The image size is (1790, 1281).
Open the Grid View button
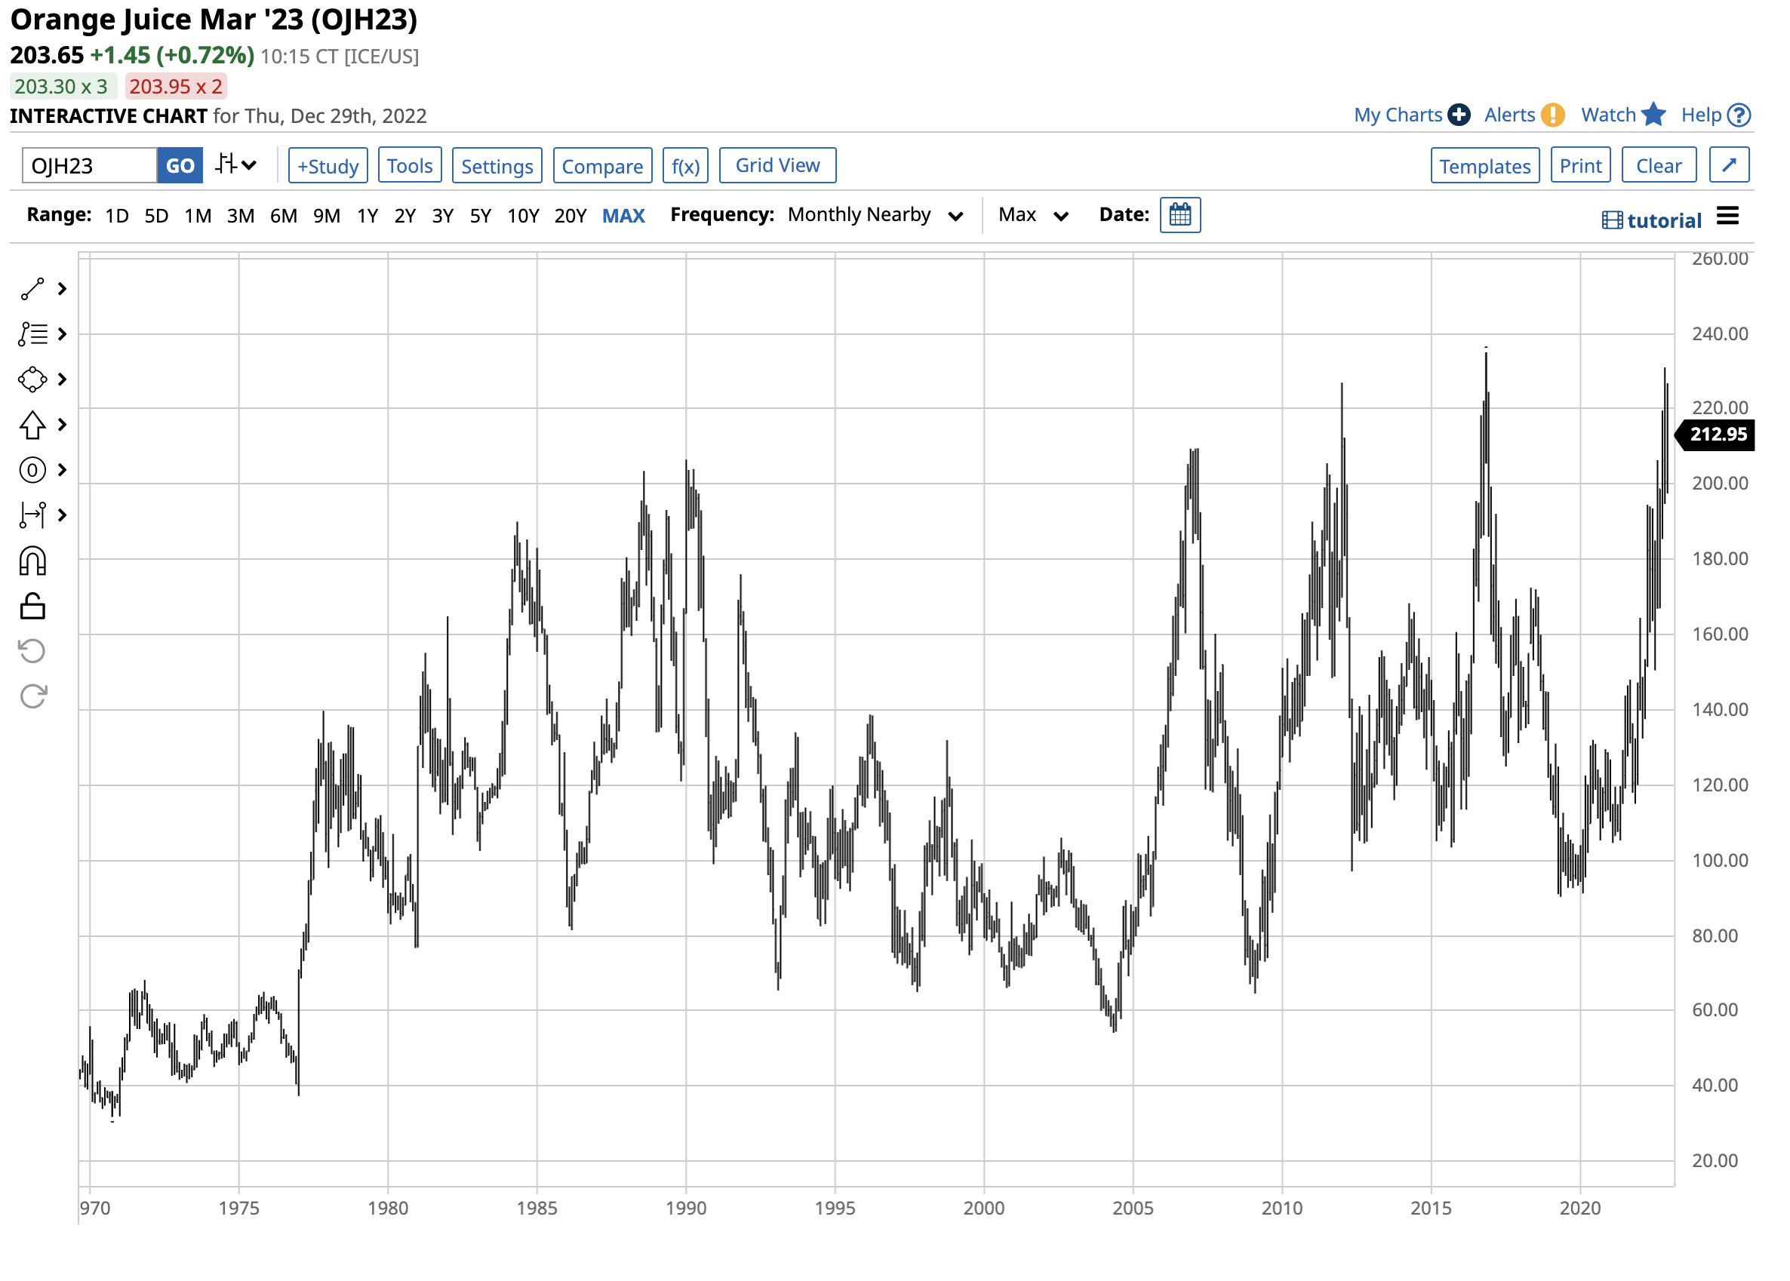(778, 166)
